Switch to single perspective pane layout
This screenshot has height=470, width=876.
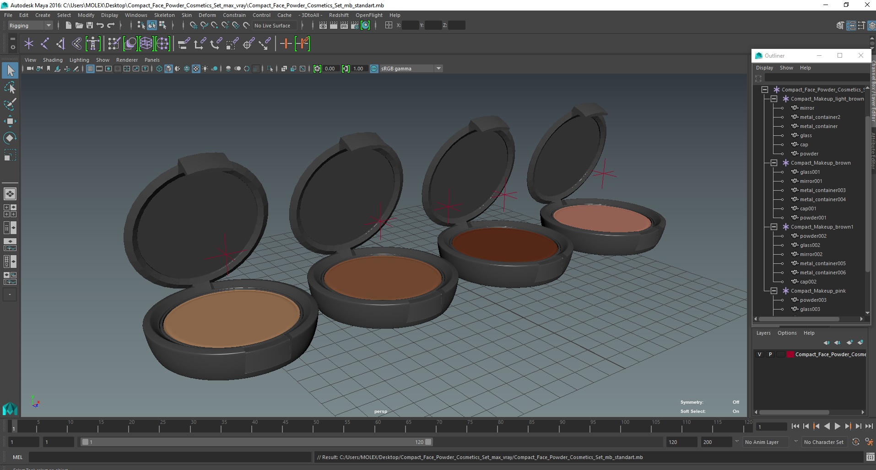coord(10,194)
